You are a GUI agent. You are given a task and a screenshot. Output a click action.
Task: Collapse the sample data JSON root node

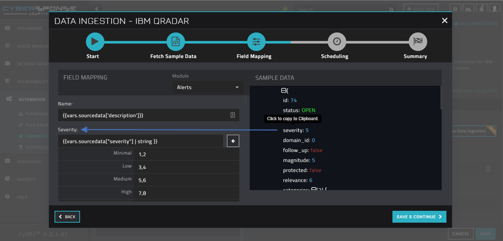pos(283,90)
